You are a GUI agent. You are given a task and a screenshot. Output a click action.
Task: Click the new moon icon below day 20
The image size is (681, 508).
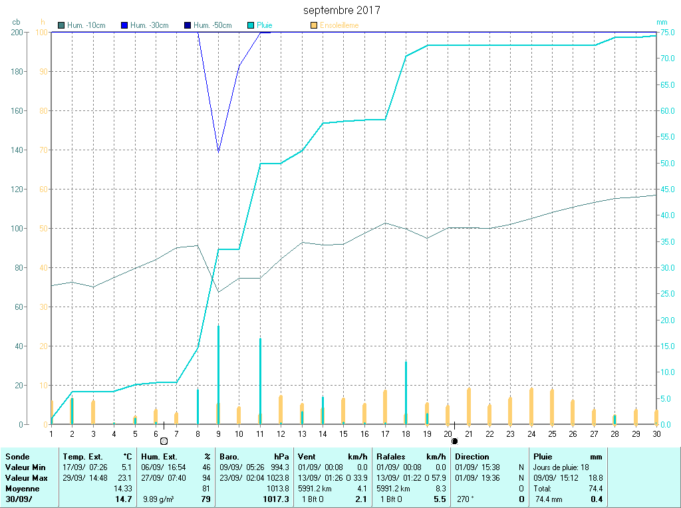click(454, 441)
